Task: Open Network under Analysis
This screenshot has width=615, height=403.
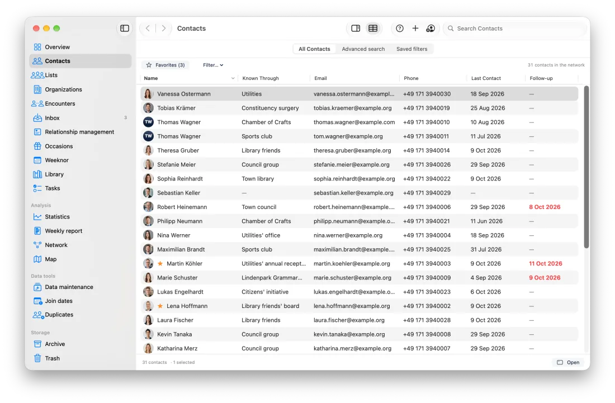Action: coord(81,245)
